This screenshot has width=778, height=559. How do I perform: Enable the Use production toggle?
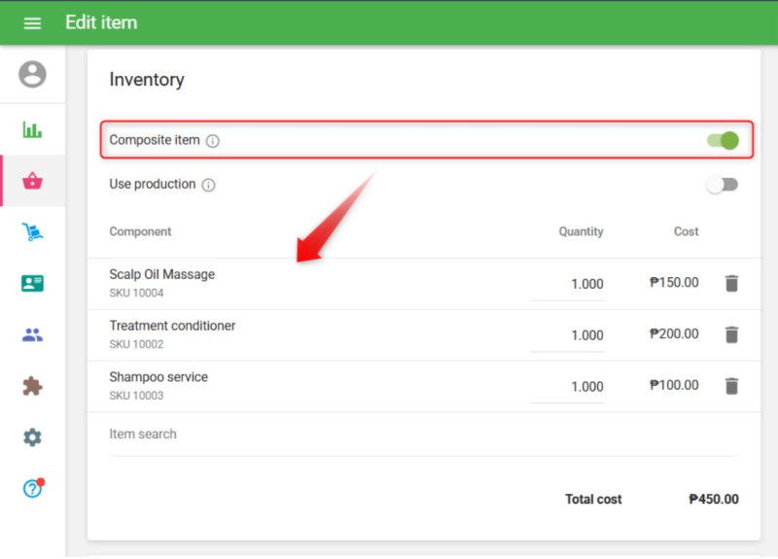[722, 185]
